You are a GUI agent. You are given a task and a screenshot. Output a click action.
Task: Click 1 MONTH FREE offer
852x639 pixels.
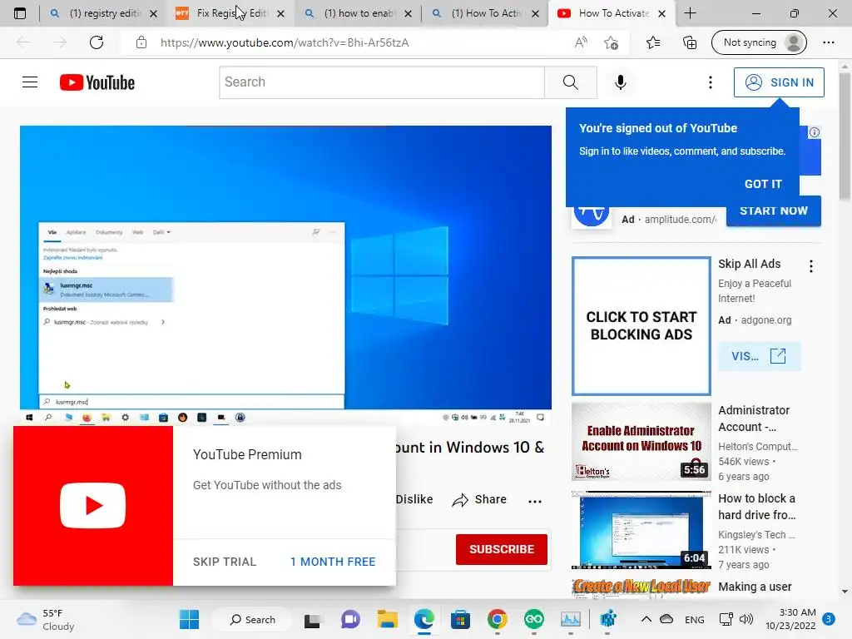coord(333,562)
